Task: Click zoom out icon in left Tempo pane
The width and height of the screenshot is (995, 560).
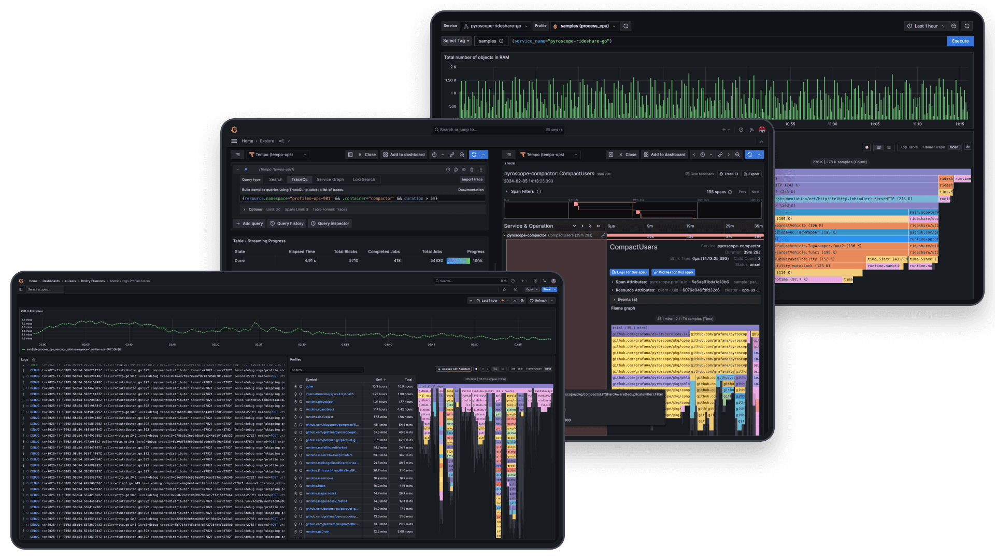Action: [462, 155]
